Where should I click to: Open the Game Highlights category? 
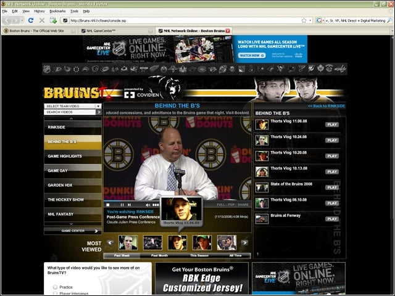coord(73,156)
